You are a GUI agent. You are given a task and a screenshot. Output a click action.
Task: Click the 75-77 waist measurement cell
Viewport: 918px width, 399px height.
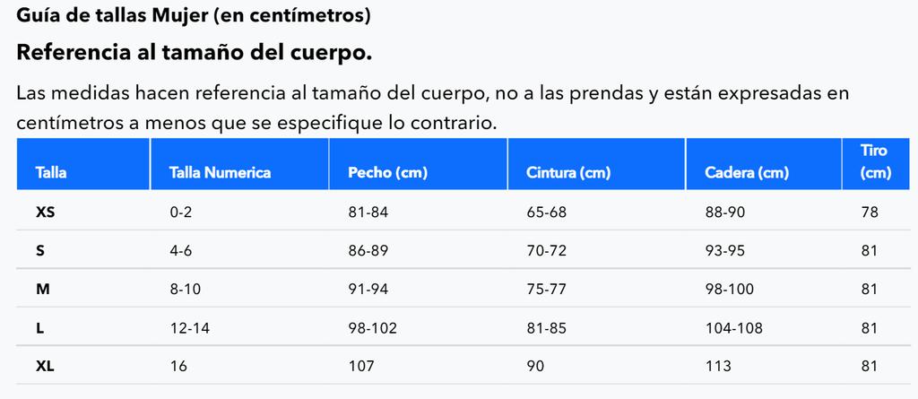click(x=547, y=289)
